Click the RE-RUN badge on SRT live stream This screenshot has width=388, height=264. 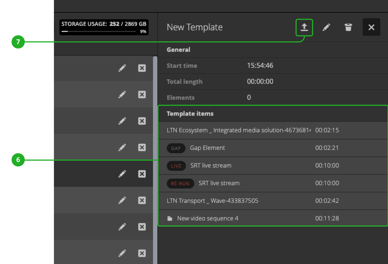click(x=180, y=183)
